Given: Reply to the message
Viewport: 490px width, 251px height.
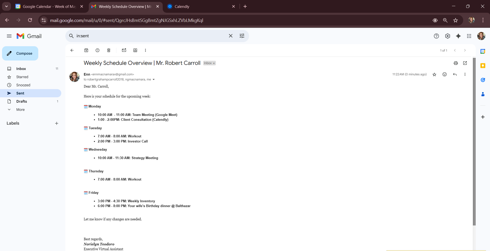Looking at the screenshot, I should 455,74.
